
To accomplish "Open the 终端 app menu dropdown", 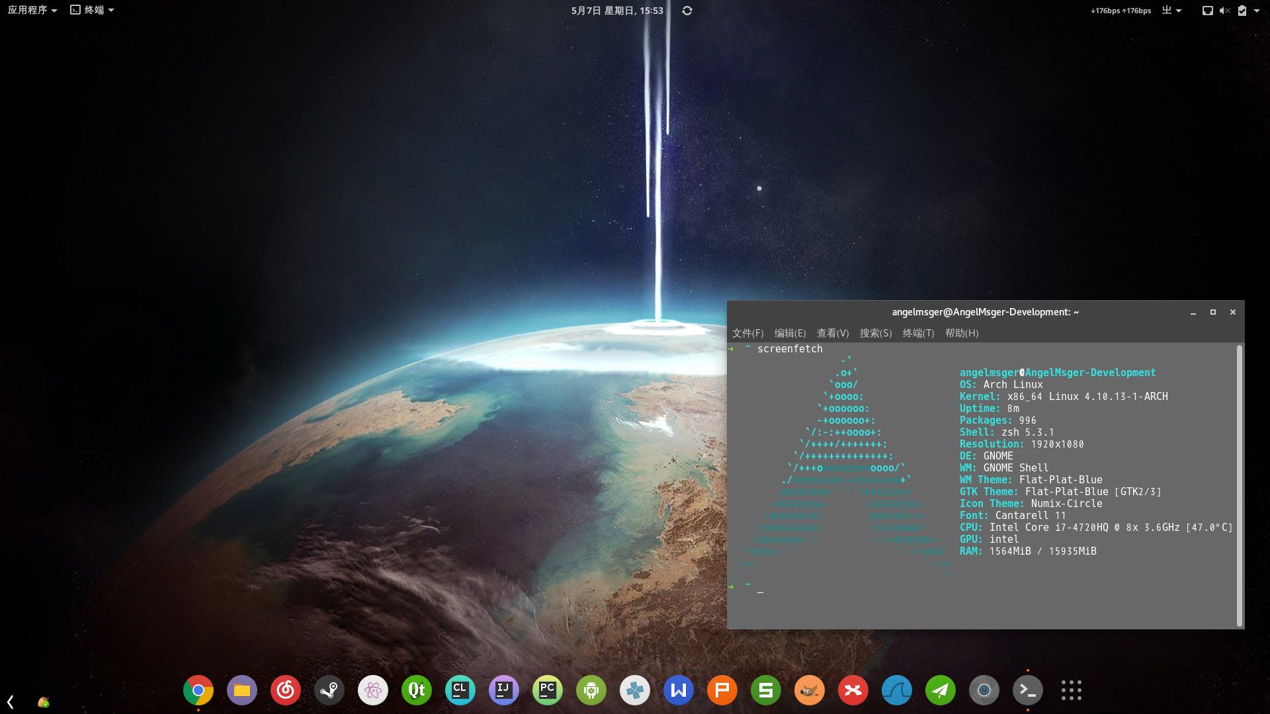I will click(x=93, y=10).
